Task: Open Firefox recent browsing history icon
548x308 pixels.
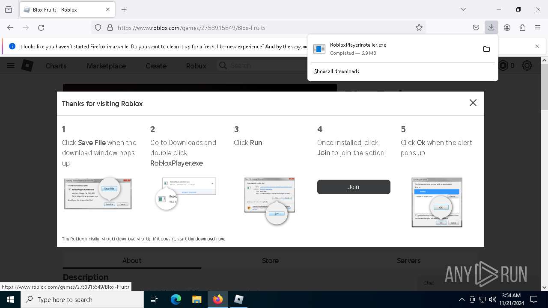Action: point(9,9)
